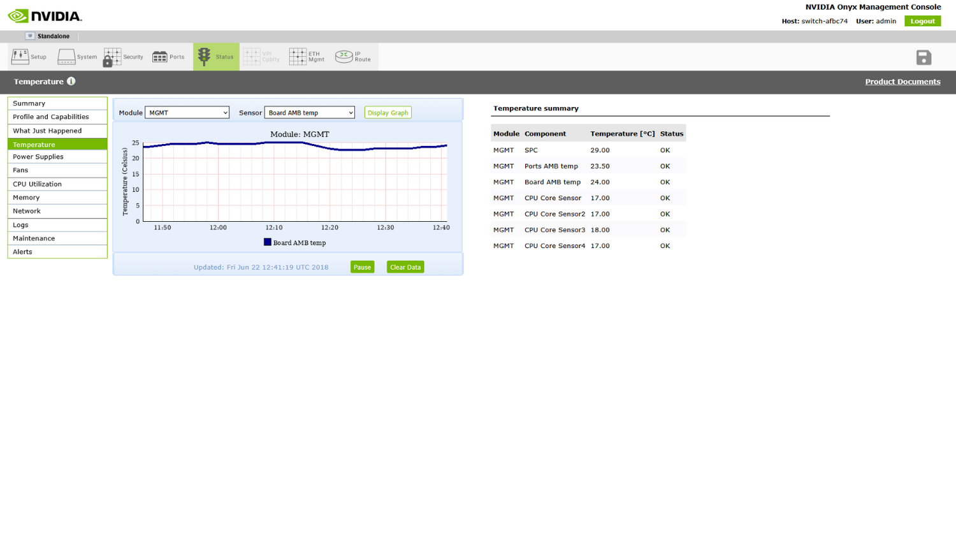
Task: Click the Status column header
Action: tap(672, 134)
